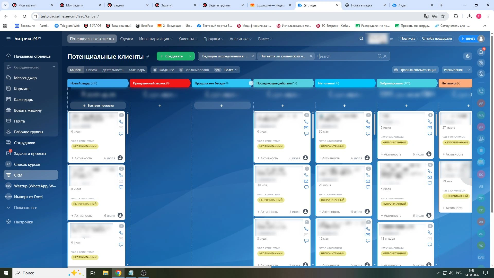Open the Сделки menu item
This screenshot has width=494, height=278.
tap(127, 39)
